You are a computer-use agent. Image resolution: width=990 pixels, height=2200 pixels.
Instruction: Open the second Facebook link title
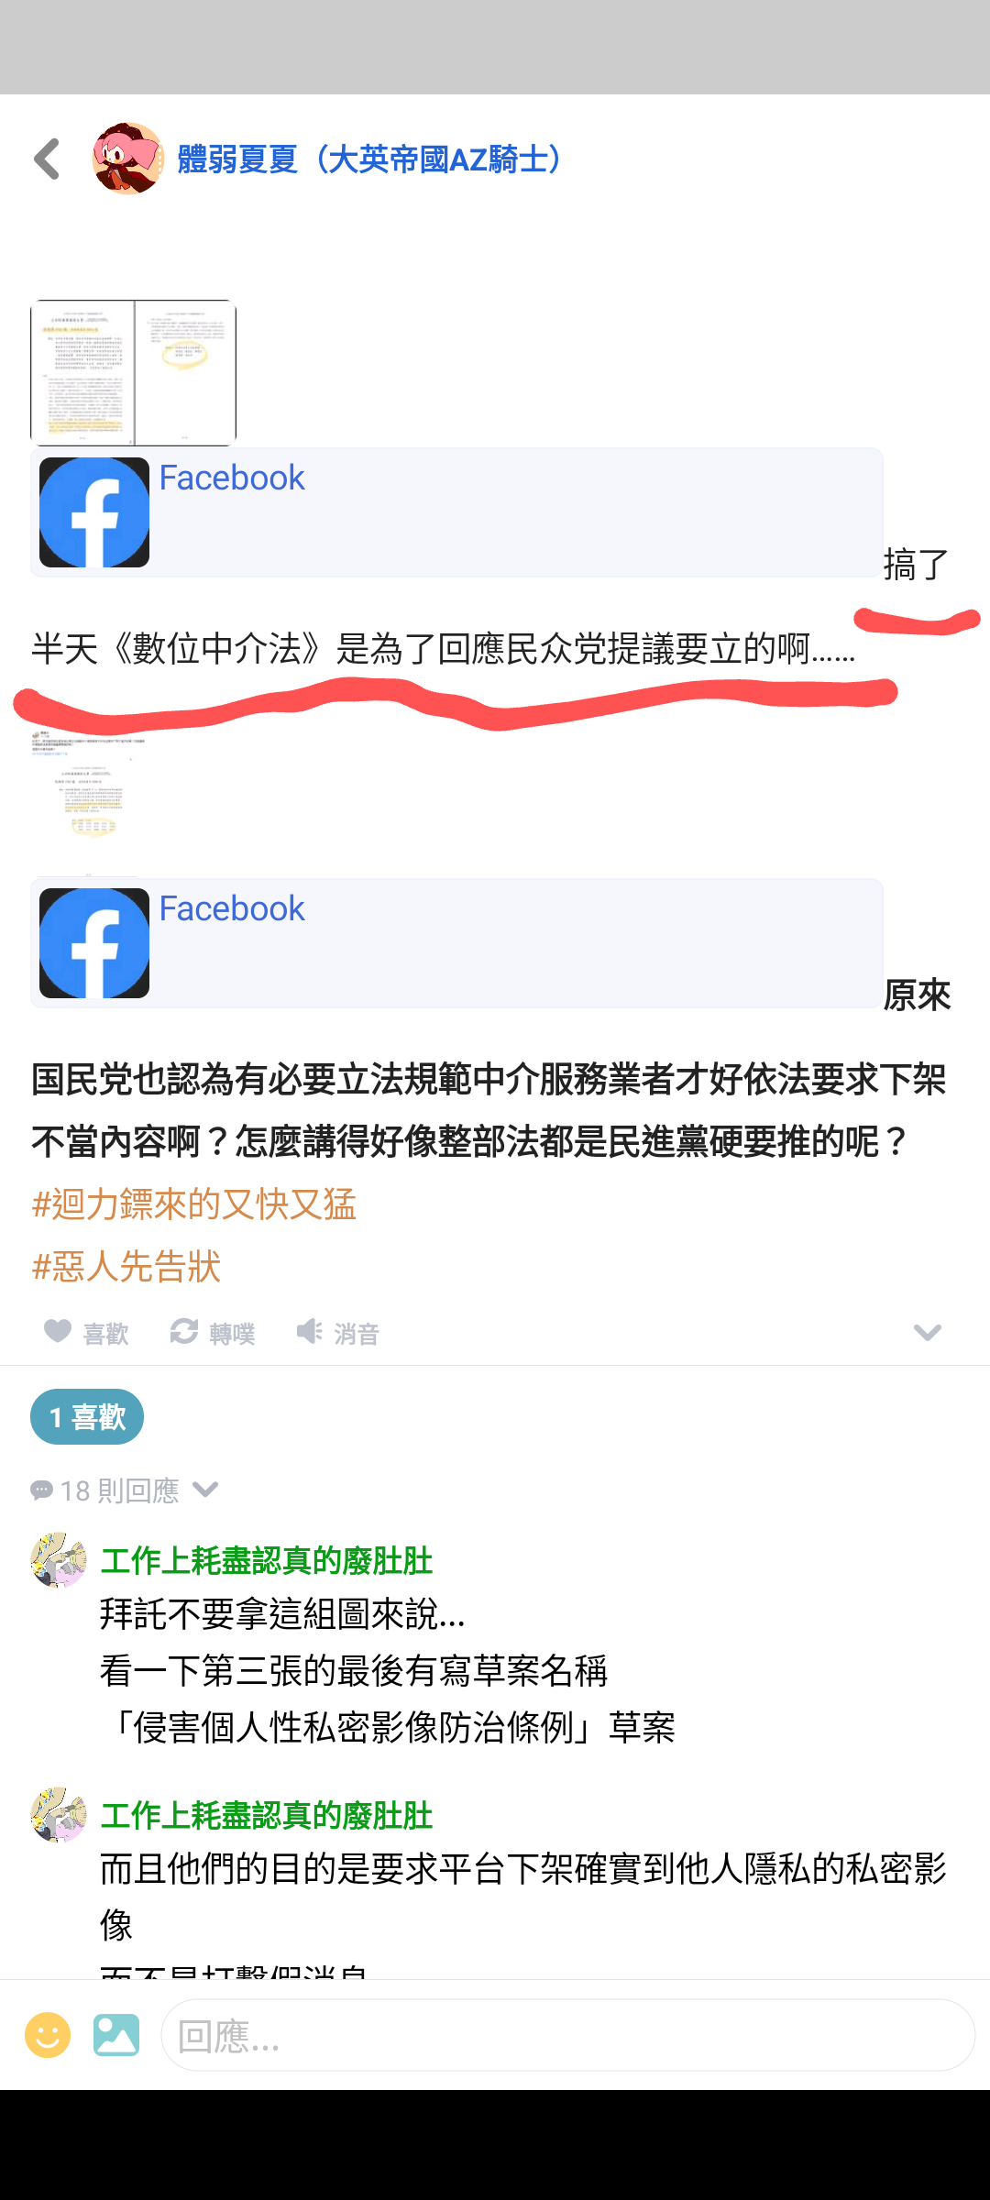tap(232, 908)
